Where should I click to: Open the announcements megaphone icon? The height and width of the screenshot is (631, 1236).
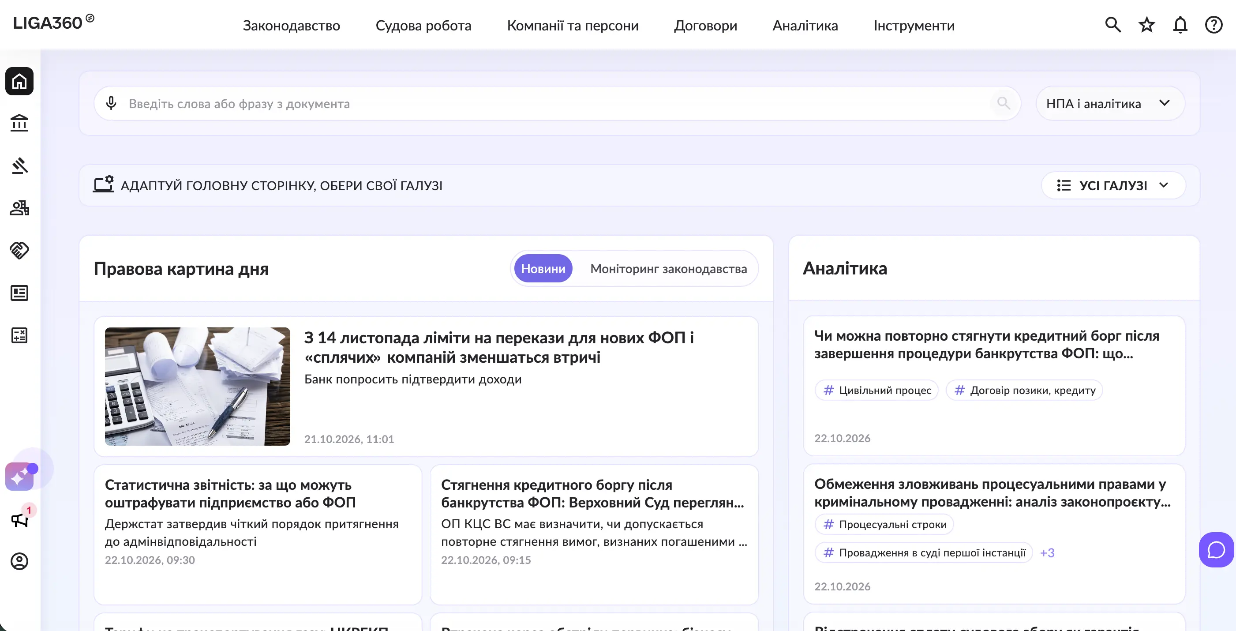pos(19,519)
